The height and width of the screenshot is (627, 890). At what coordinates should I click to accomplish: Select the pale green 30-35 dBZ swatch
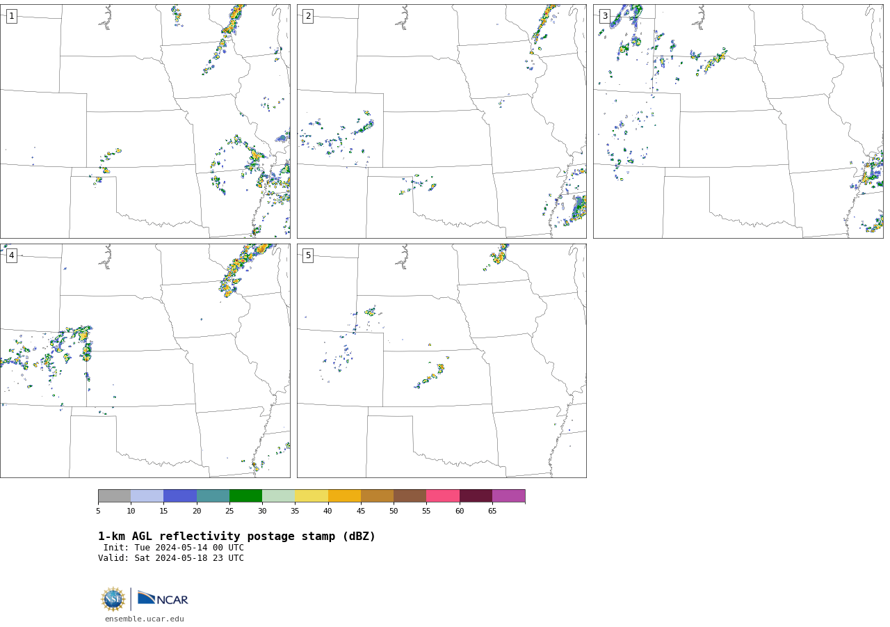pyautogui.click(x=278, y=496)
